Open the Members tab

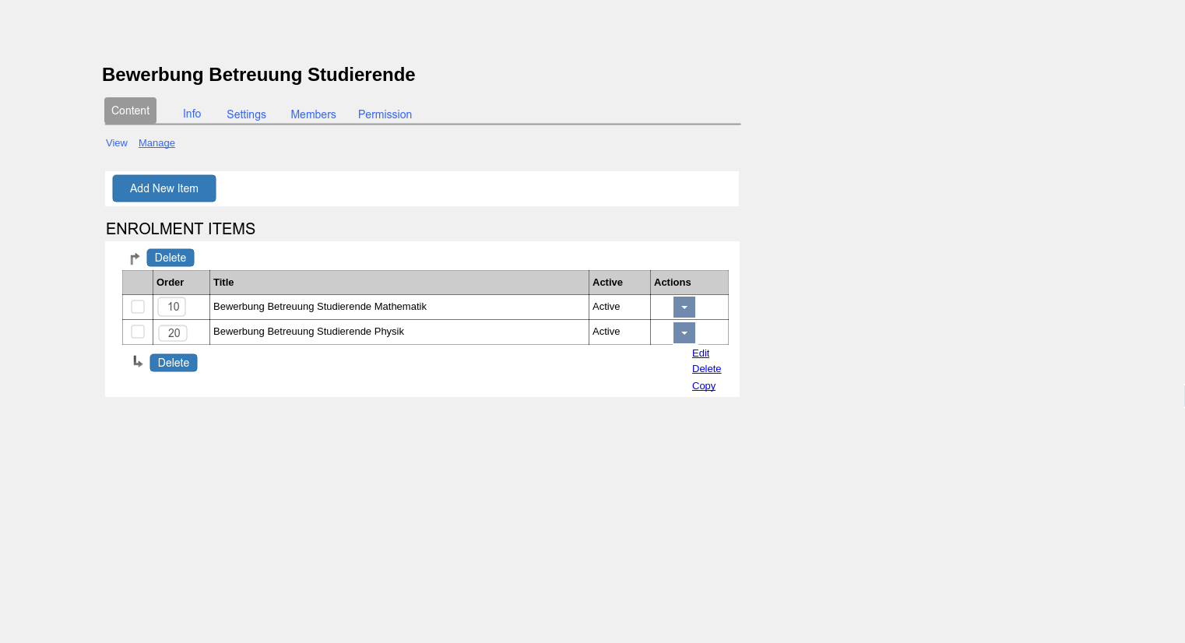(313, 114)
